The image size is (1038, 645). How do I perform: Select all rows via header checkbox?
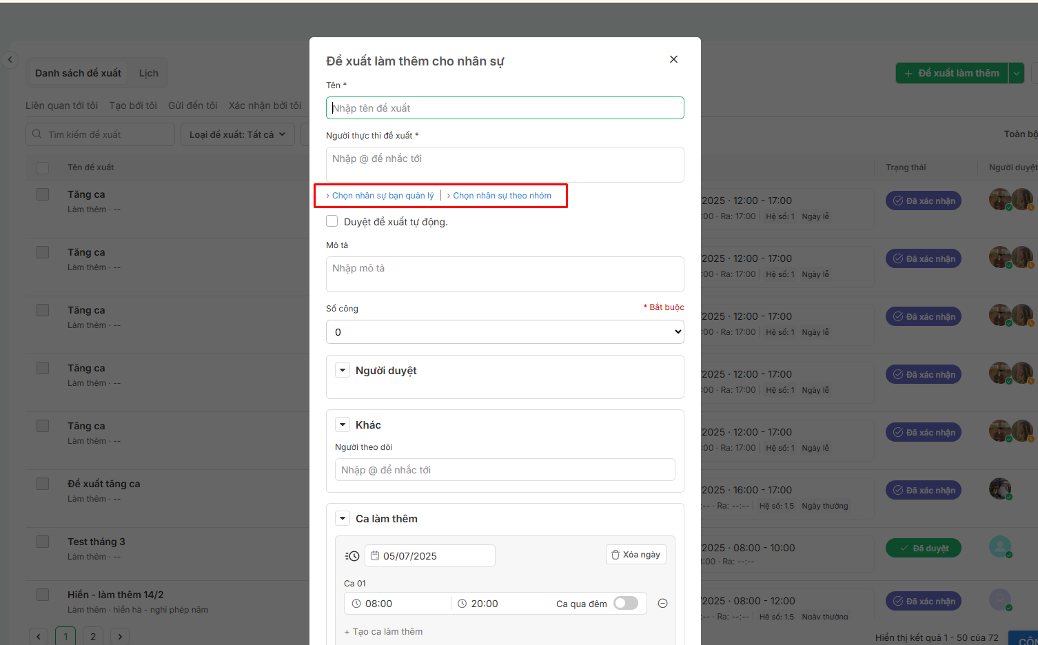43,167
